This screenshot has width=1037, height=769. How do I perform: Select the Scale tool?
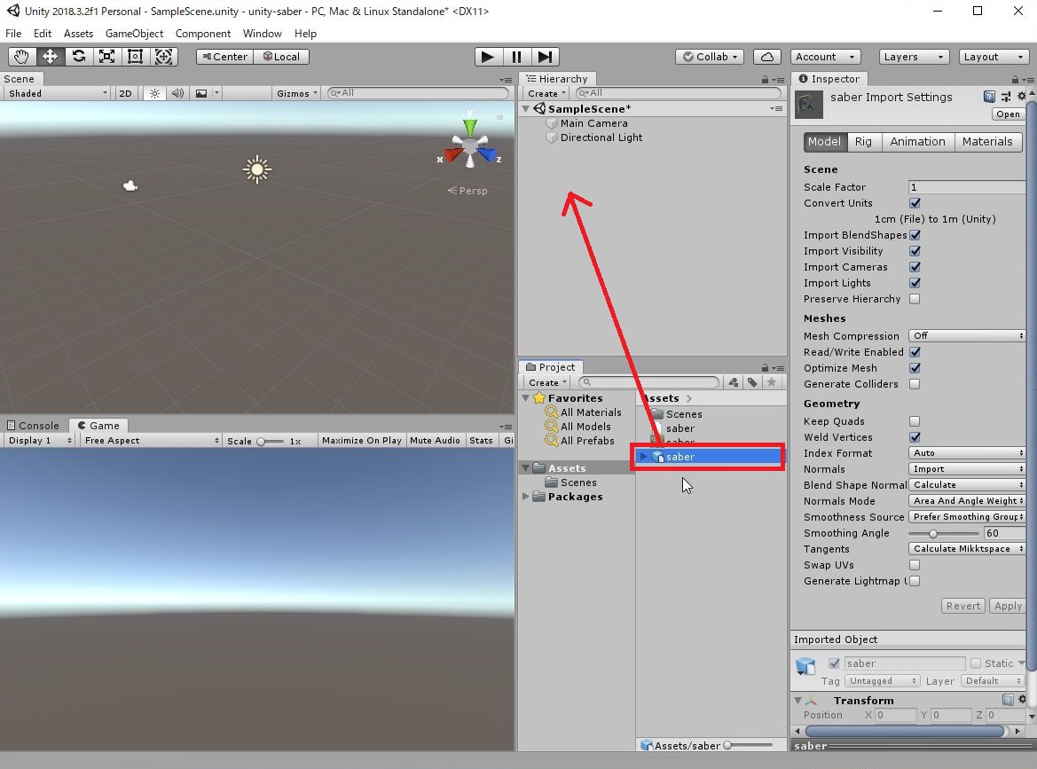[107, 56]
